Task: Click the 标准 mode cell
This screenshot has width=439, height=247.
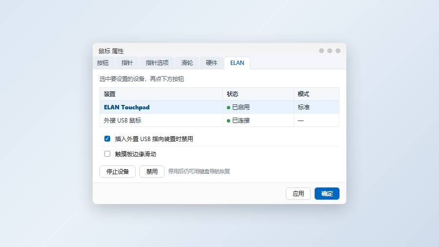Action: [x=317, y=107]
